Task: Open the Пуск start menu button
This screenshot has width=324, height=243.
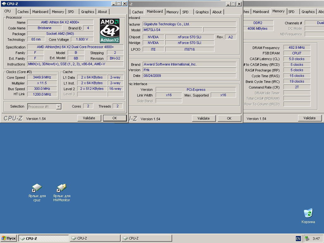Action: 9,238
